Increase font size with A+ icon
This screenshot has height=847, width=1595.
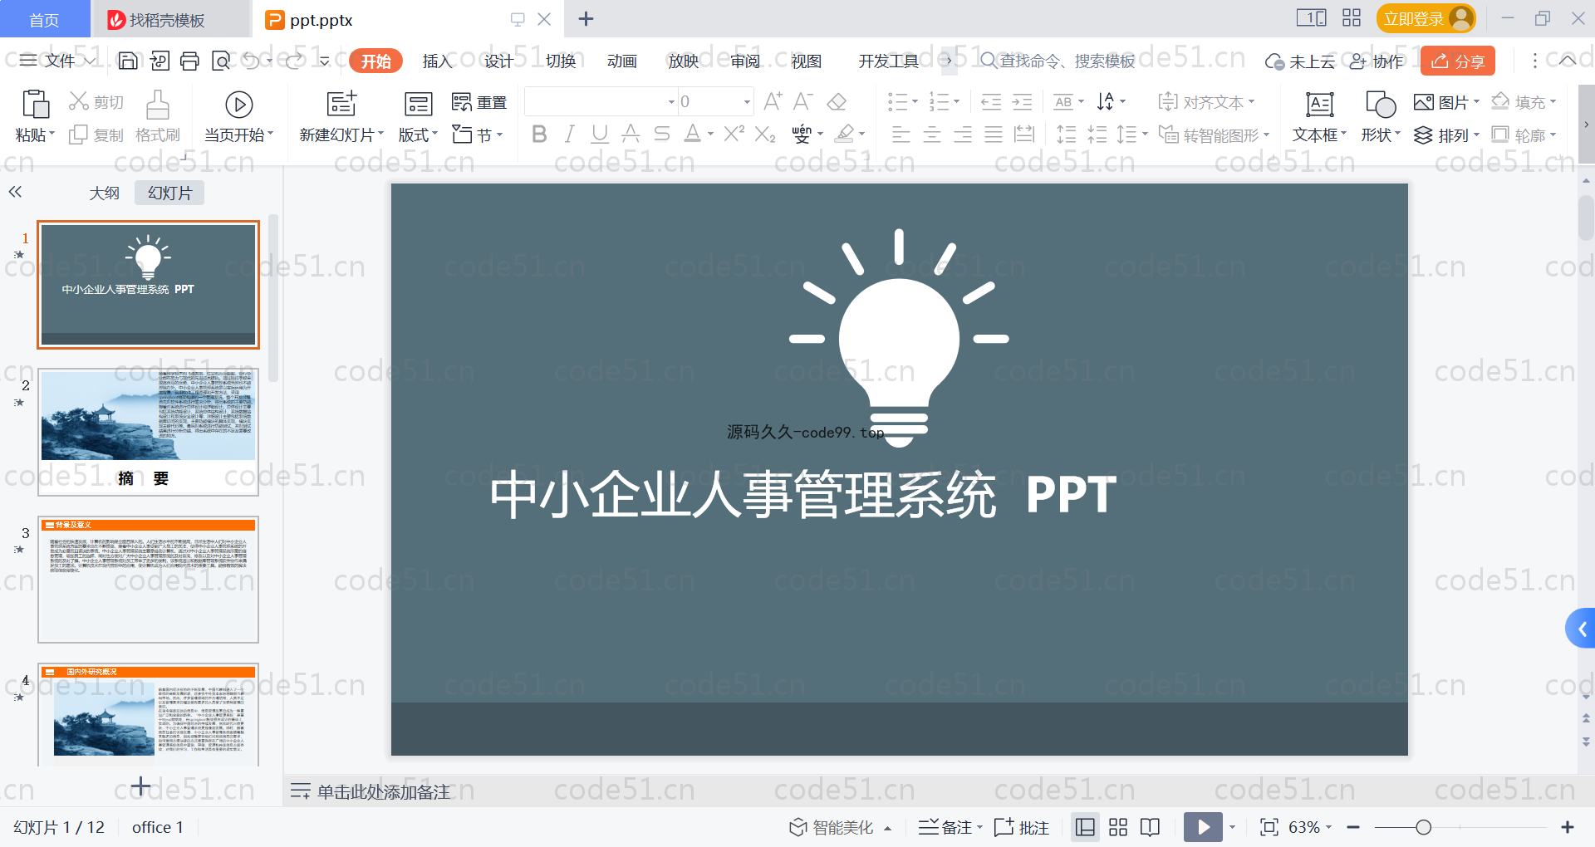click(773, 101)
